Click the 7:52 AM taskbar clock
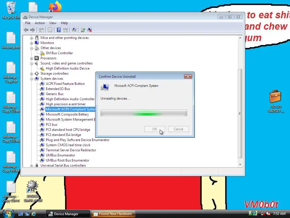The width and height of the screenshot is (290, 218). (279, 214)
